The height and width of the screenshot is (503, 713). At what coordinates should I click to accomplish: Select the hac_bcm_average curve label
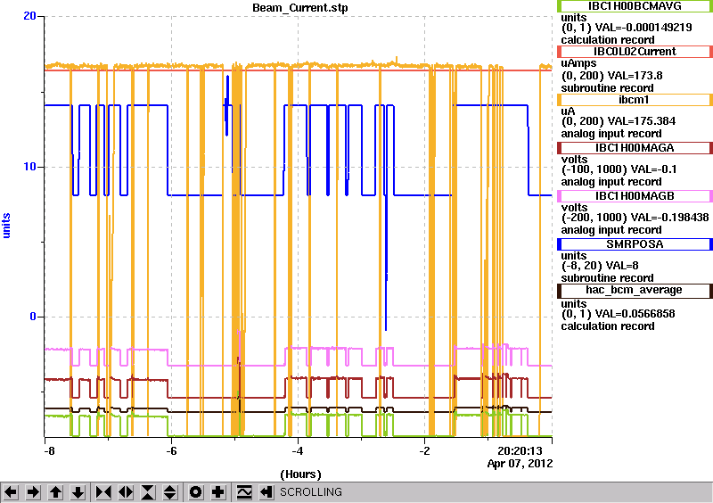[635, 290]
